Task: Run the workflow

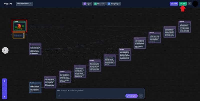Action: click(183, 4)
